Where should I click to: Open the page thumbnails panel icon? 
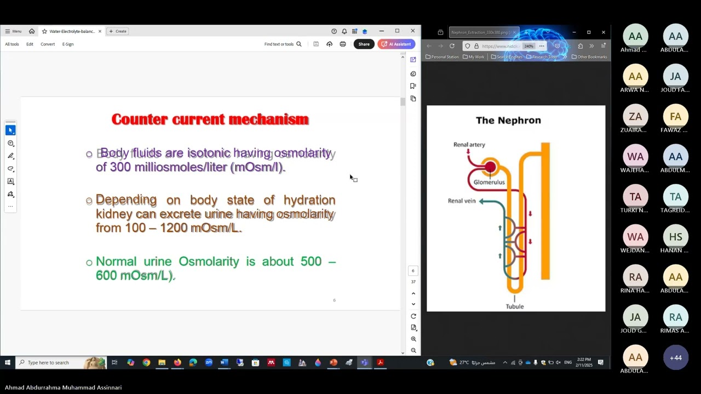(413, 99)
